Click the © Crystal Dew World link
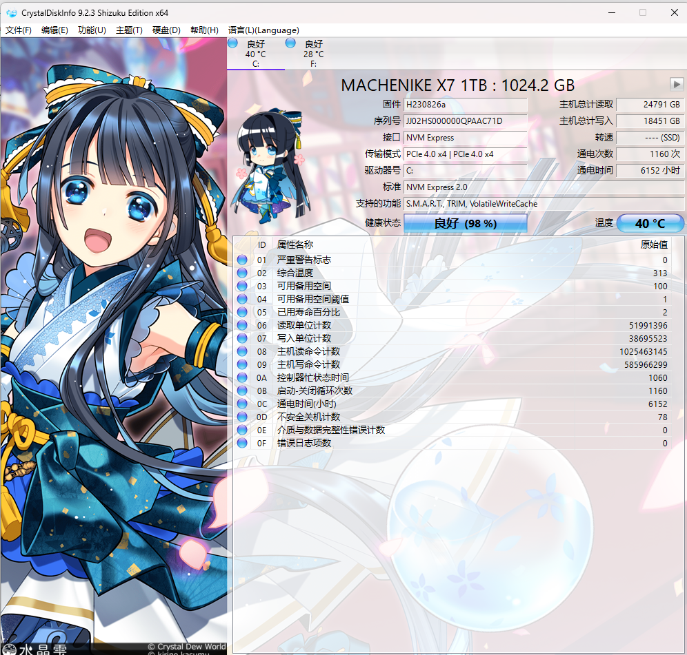The image size is (687, 655). [187, 646]
